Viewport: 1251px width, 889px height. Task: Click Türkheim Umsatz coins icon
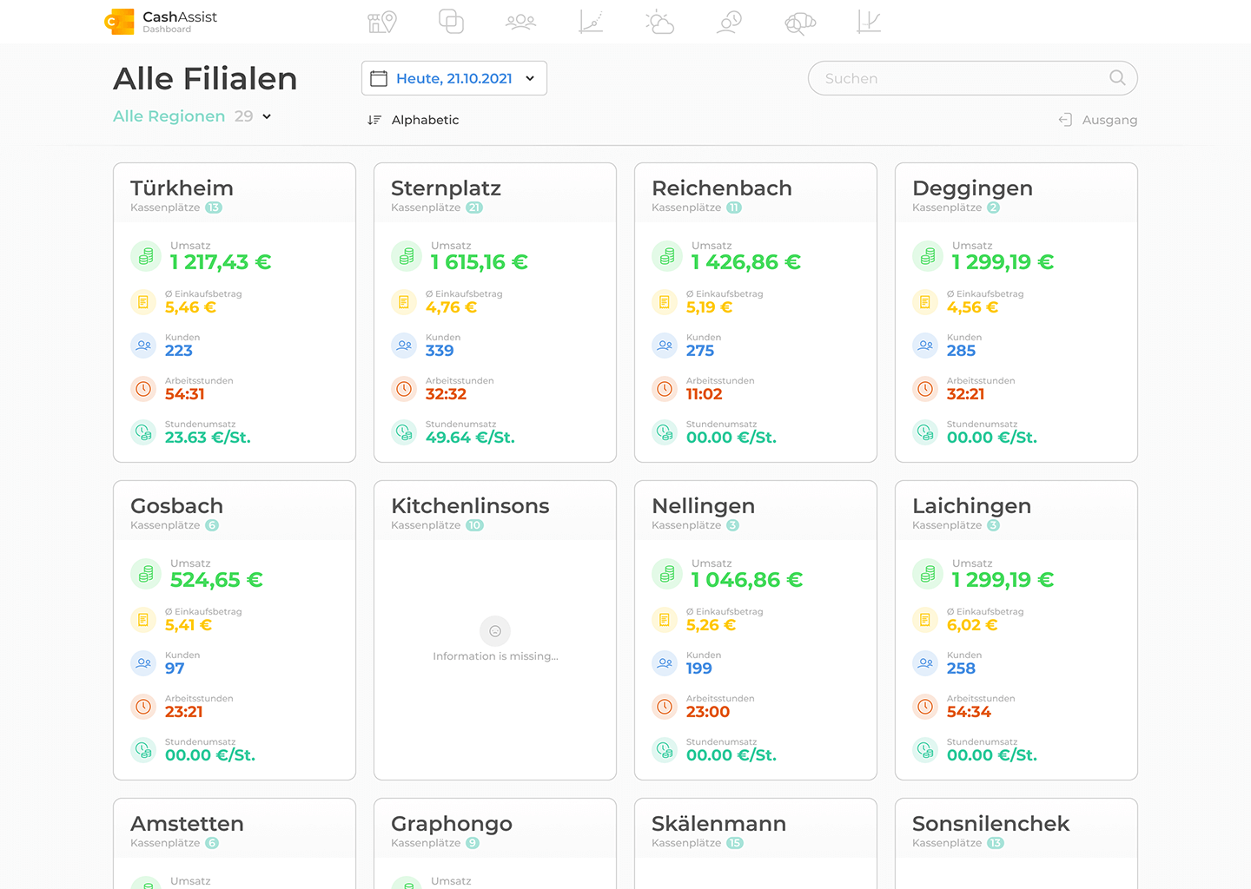[x=146, y=256]
